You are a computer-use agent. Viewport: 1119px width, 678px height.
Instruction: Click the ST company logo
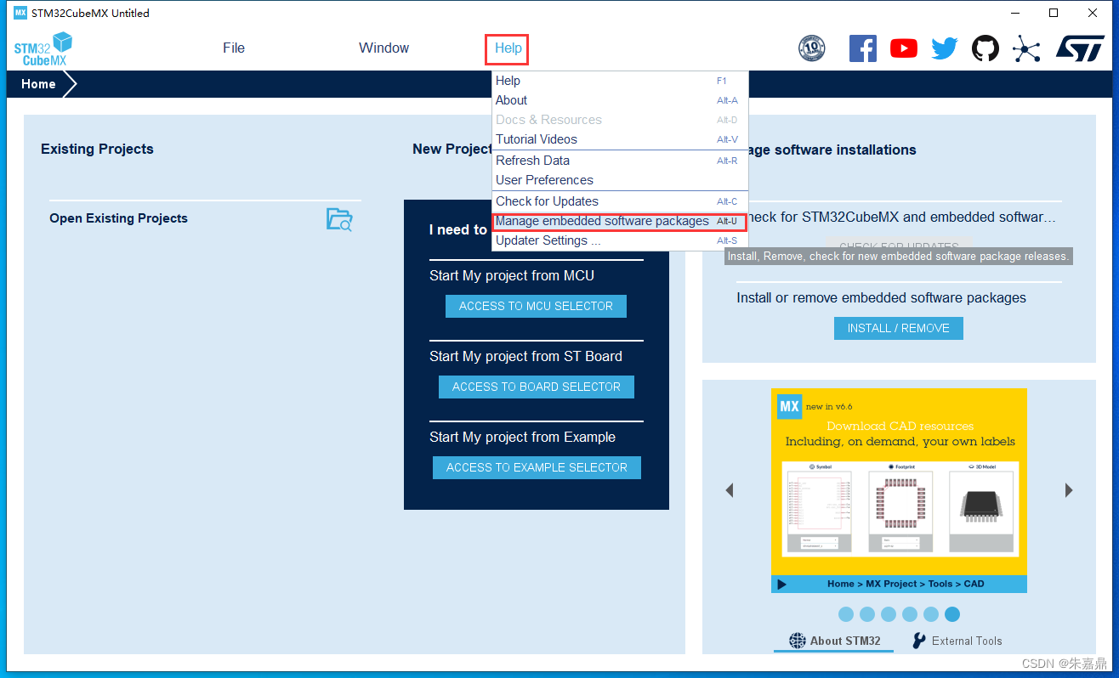pyautogui.click(x=1080, y=48)
